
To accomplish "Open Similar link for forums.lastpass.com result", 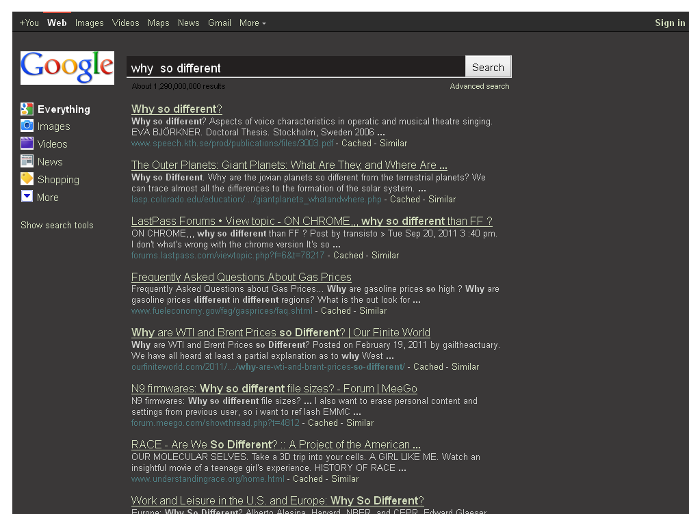I will tap(385, 255).
